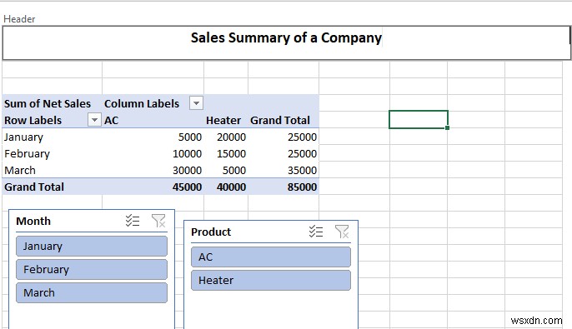The width and height of the screenshot is (572, 329).
Task: Clear the filter on the Month slicer
Action: 158,221
